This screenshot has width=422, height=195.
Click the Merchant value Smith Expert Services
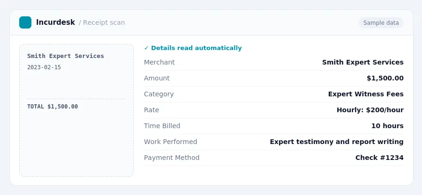[x=362, y=62]
